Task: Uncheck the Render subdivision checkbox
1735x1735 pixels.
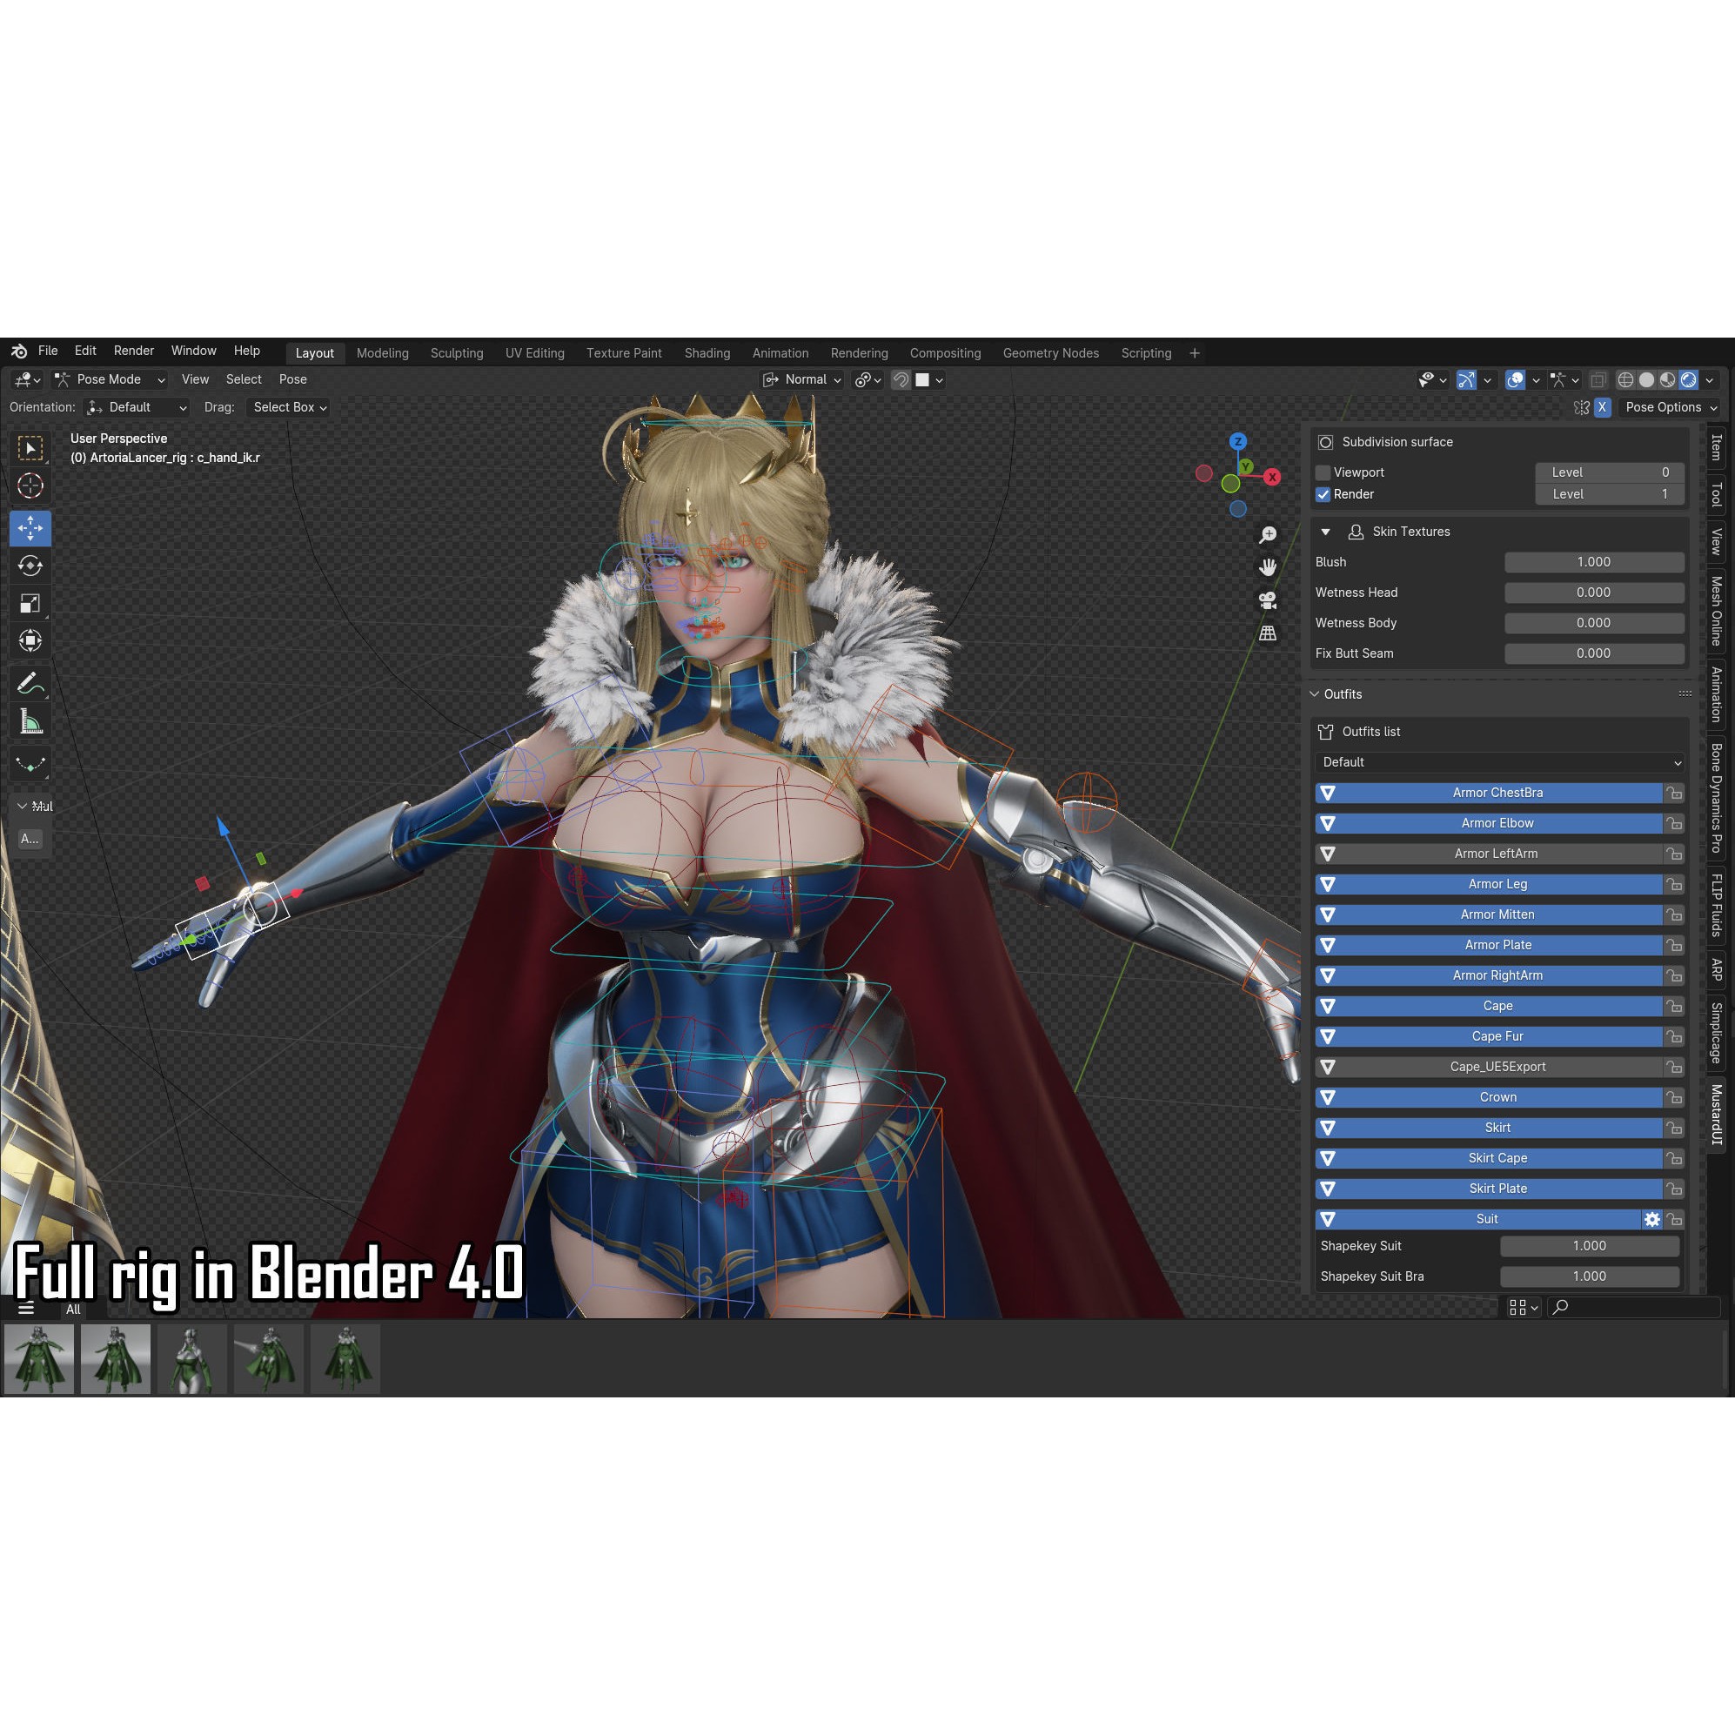Action: 1322,494
